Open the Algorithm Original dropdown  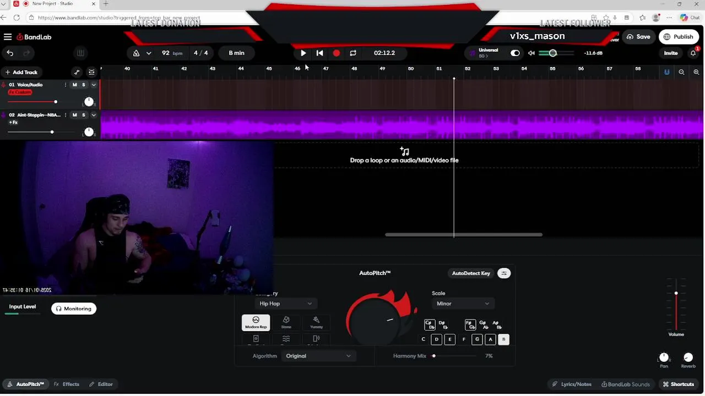click(318, 356)
